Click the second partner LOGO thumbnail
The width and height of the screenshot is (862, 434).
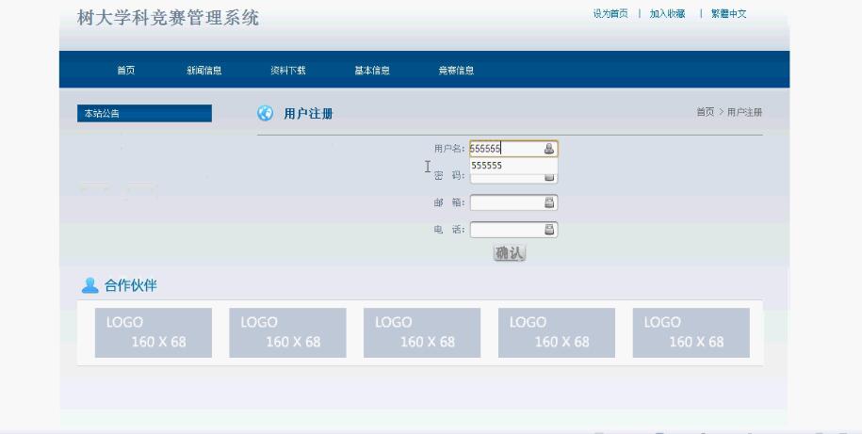(x=287, y=332)
